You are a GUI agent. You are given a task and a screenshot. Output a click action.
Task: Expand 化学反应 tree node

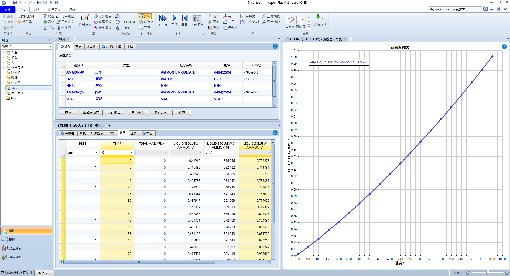click(x=3, y=68)
